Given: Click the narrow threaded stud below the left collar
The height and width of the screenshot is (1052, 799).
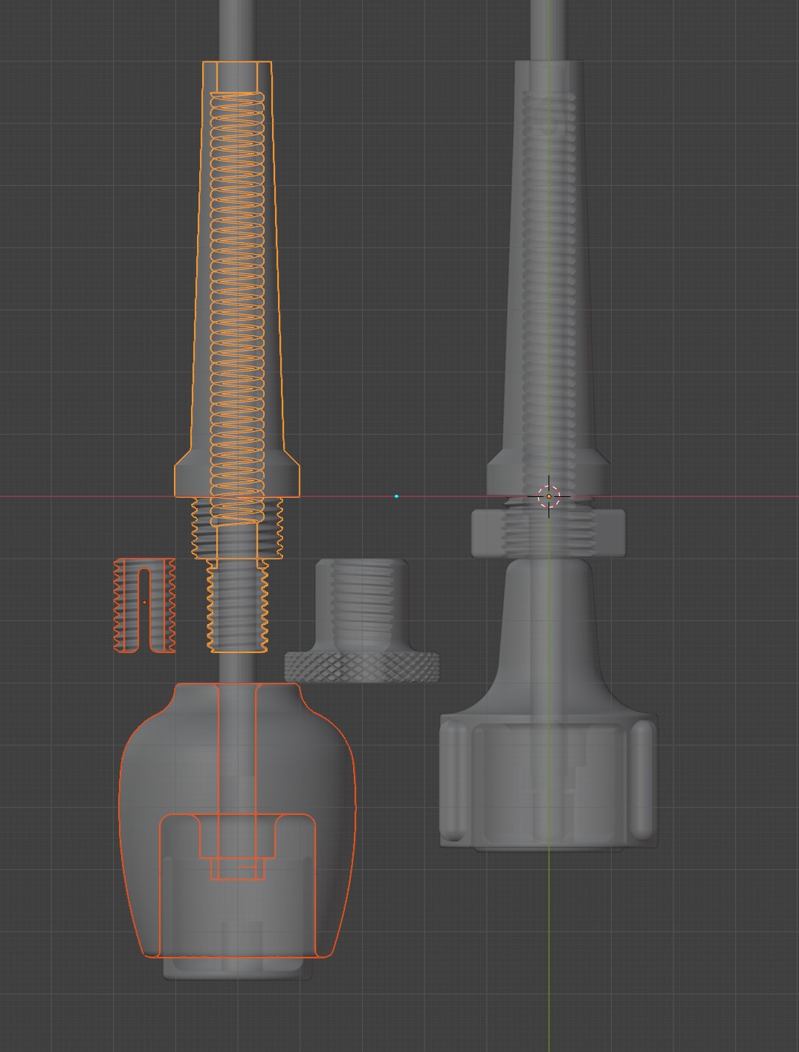Looking at the screenshot, I should click(x=237, y=605).
